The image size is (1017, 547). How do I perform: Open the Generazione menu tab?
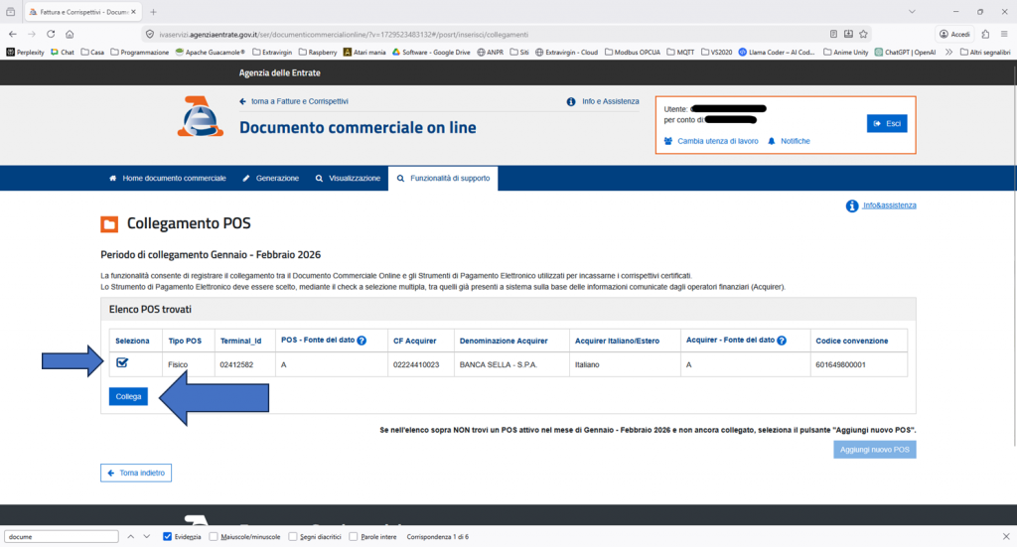point(270,179)
